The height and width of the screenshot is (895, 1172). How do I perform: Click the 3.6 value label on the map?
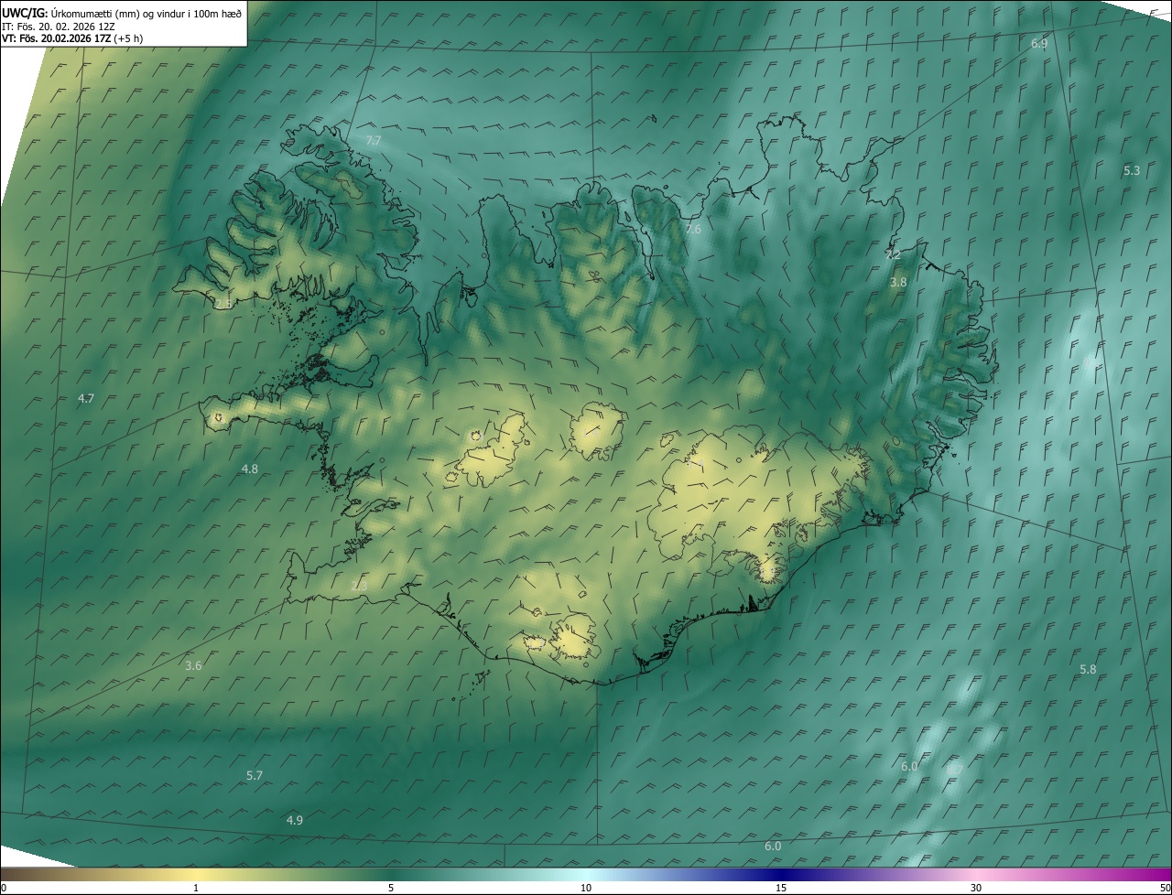pyautogui.click(x=193, y=665)
